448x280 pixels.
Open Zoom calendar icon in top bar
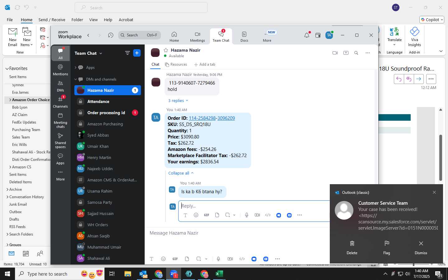(318, 35)
